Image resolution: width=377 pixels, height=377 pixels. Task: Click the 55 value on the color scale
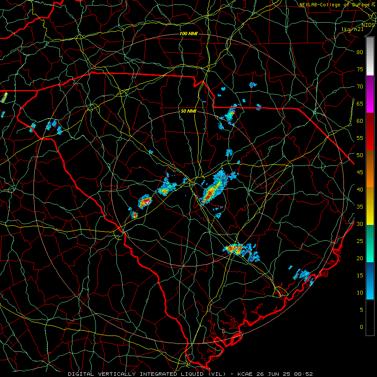point(360,138)
